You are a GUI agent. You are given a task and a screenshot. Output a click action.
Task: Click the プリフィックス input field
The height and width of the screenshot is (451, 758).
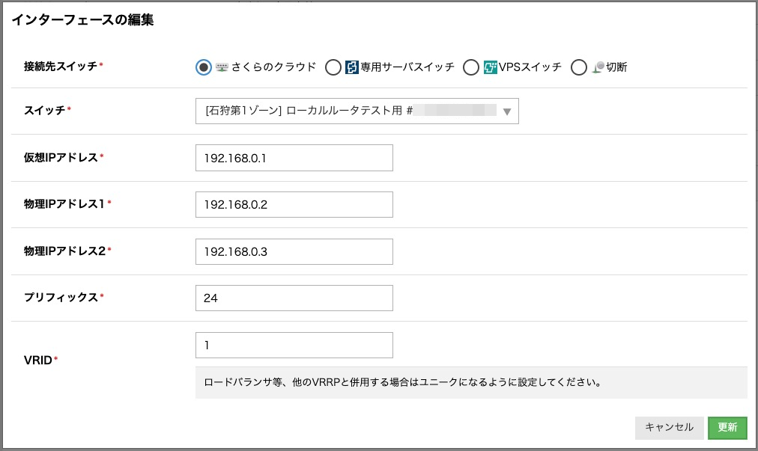click(294, 298)
